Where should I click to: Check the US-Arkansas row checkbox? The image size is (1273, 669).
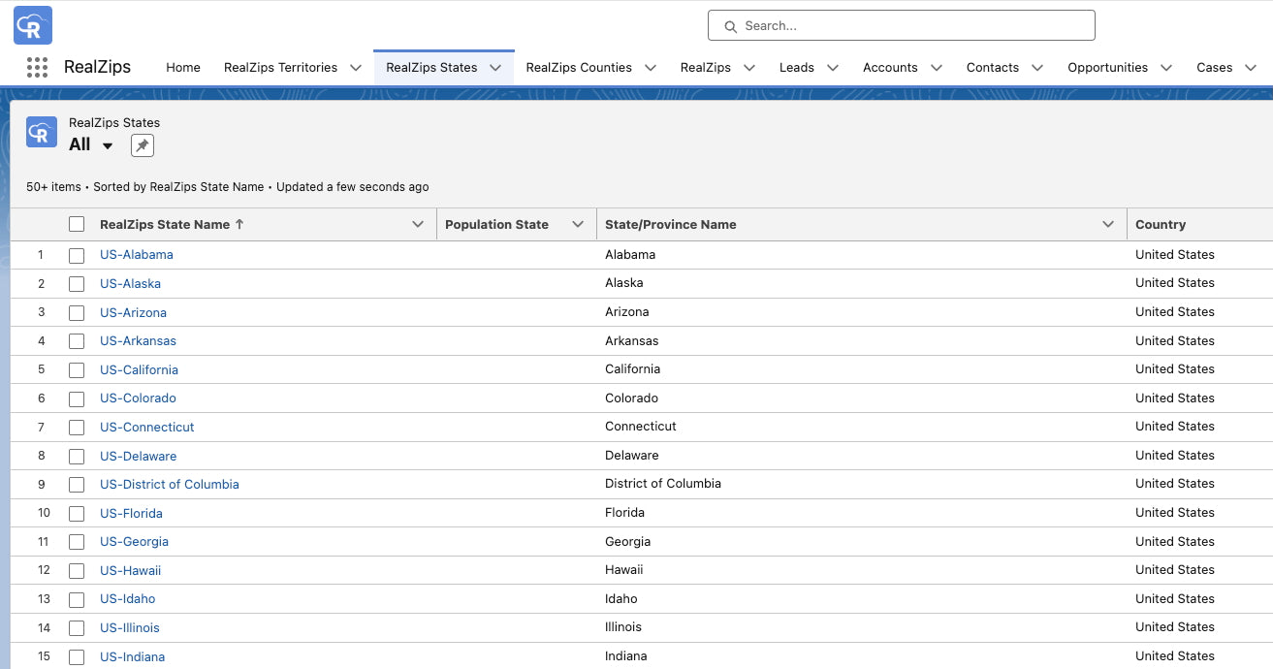pos(77,341)
